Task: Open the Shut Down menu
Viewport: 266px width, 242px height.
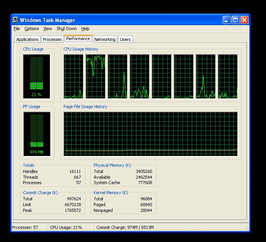Action: tap(66, 29)
